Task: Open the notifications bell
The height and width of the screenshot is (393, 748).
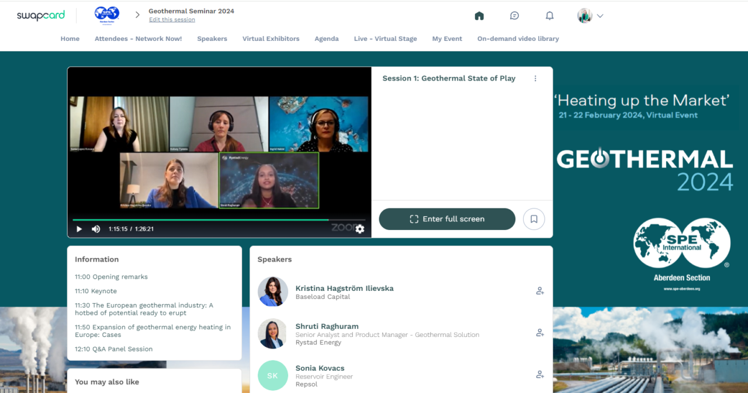Action: coord(549,16)
